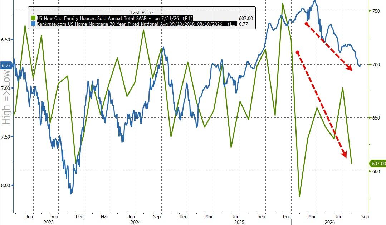Click the 2026 year label on the time axis
This screenshot has width=386, height=225.
click(330, 222)
